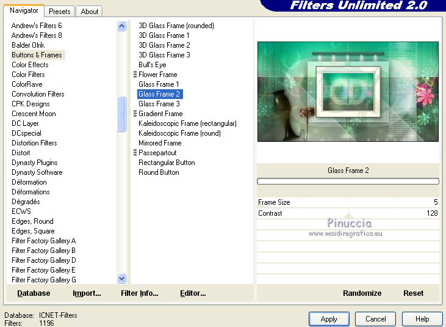Click the progress bar under Glass Frame 2
Image resolution: width=446 pixels, height=327 pixels.
click(348, 181)
